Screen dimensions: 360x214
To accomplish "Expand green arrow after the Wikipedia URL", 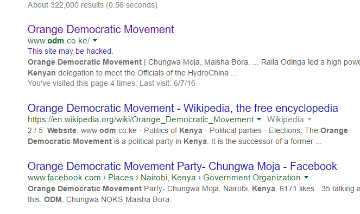I will 259,119.
